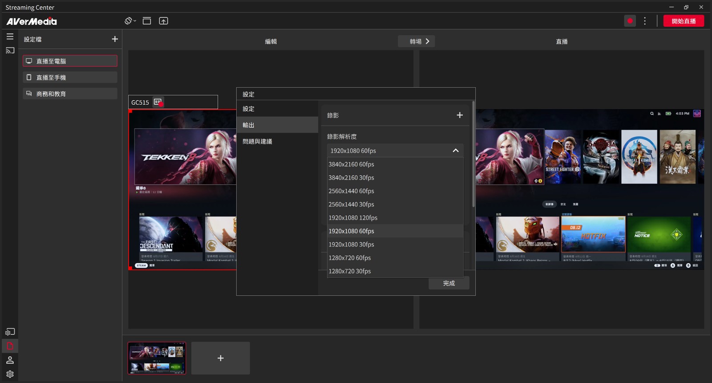Open the hamburger menu in left sidebar
712x383 pixels.
10,37
